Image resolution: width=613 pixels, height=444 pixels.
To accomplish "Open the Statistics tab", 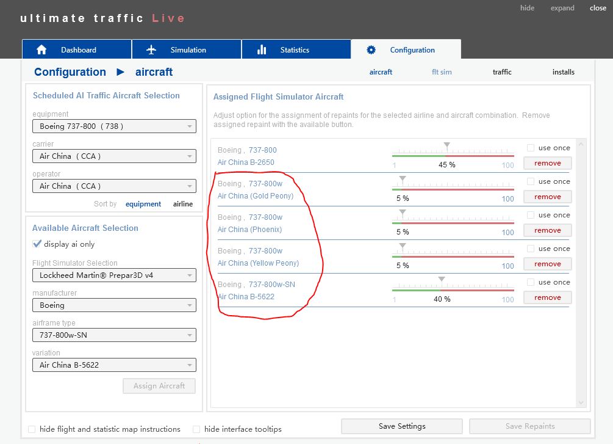I will 296,49.
